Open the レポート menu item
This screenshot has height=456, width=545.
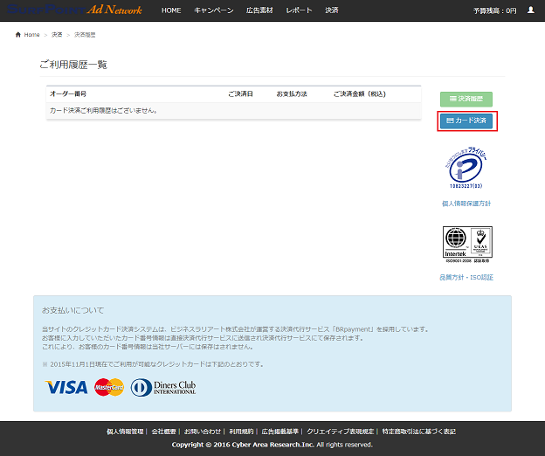coord(299,10)
